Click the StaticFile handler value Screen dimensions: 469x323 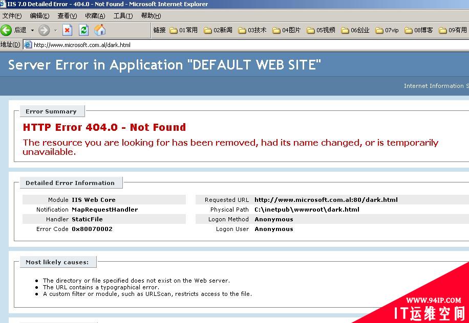(x=87, y=219)
